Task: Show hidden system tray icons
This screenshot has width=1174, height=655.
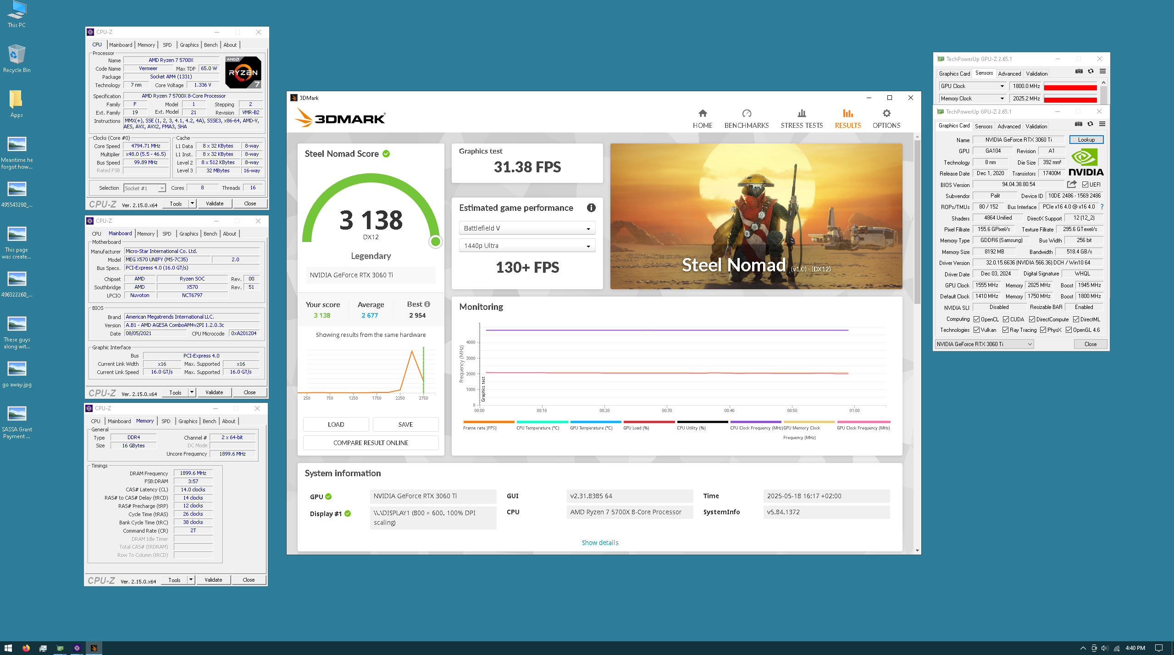Action: [x=1083, y=648]
